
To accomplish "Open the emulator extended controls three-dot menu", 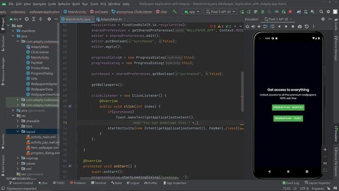I will click(x=314, y=27).
